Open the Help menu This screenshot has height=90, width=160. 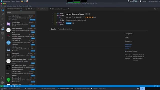pyautogui.click(x=30, y=6)
